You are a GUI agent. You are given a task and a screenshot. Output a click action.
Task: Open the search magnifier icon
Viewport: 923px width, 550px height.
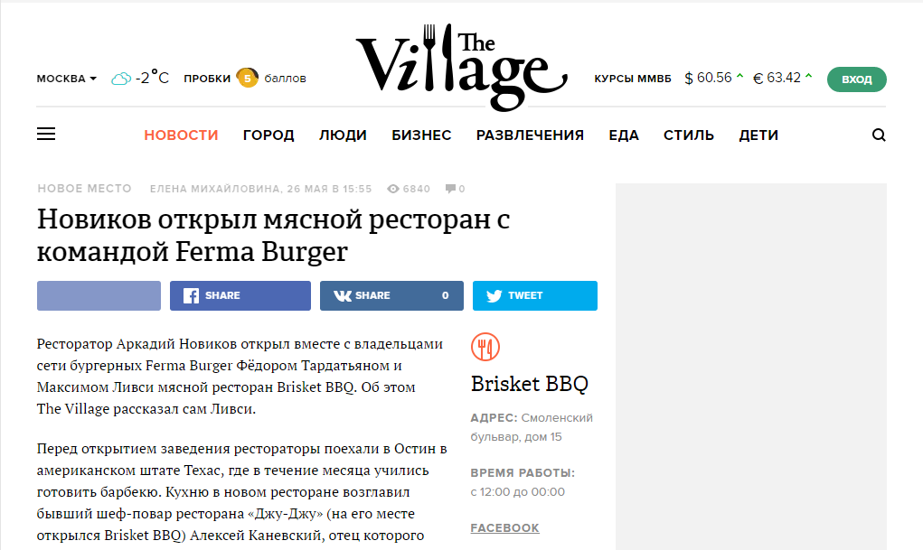pyautogui.click(x=879, y=135)
